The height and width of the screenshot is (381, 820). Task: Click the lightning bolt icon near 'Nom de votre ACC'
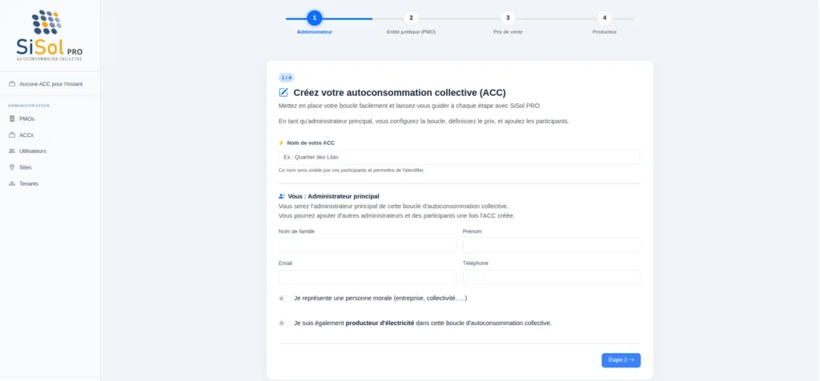281,142
